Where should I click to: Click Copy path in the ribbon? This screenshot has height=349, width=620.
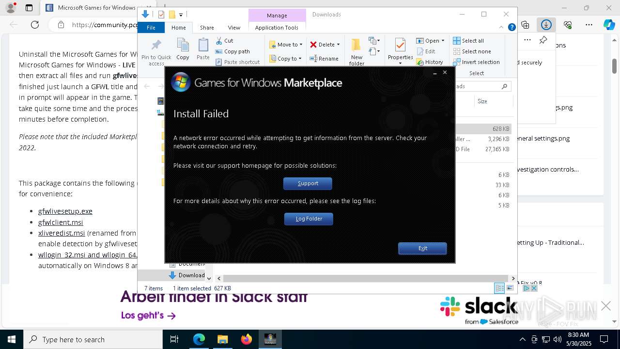click(232, 51)
